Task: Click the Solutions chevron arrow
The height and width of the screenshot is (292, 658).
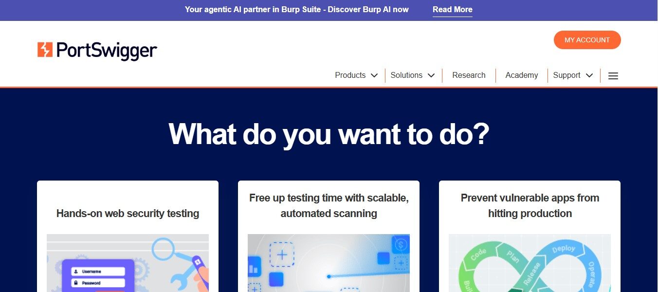Action: click(431, 75)
